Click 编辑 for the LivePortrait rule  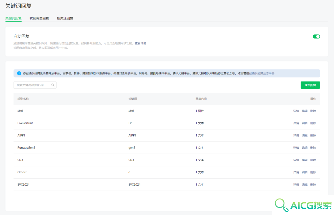click(x=305, y=123)
